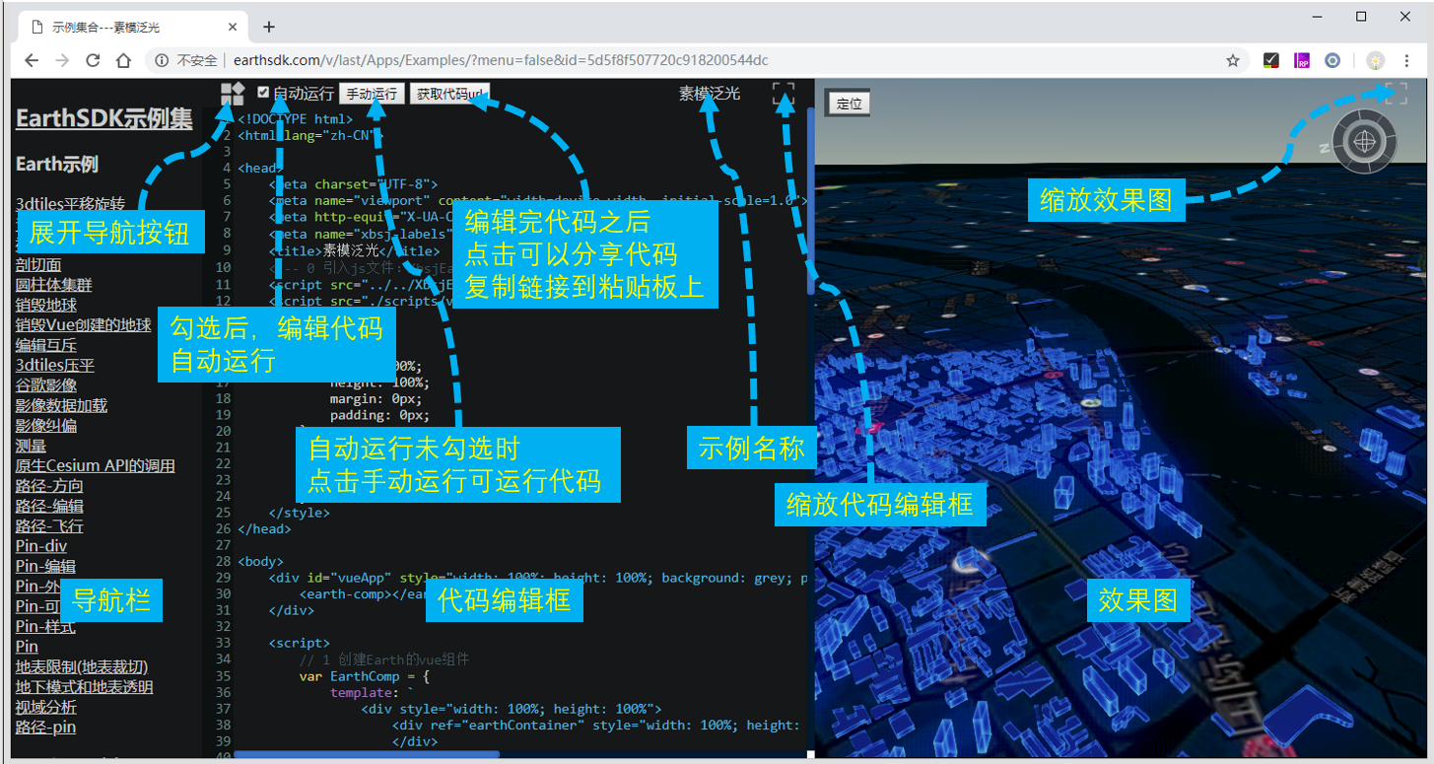This screenshot has width=1434, height=764.
Task: Open the browser home page icon
Action: tap(123, 60)
